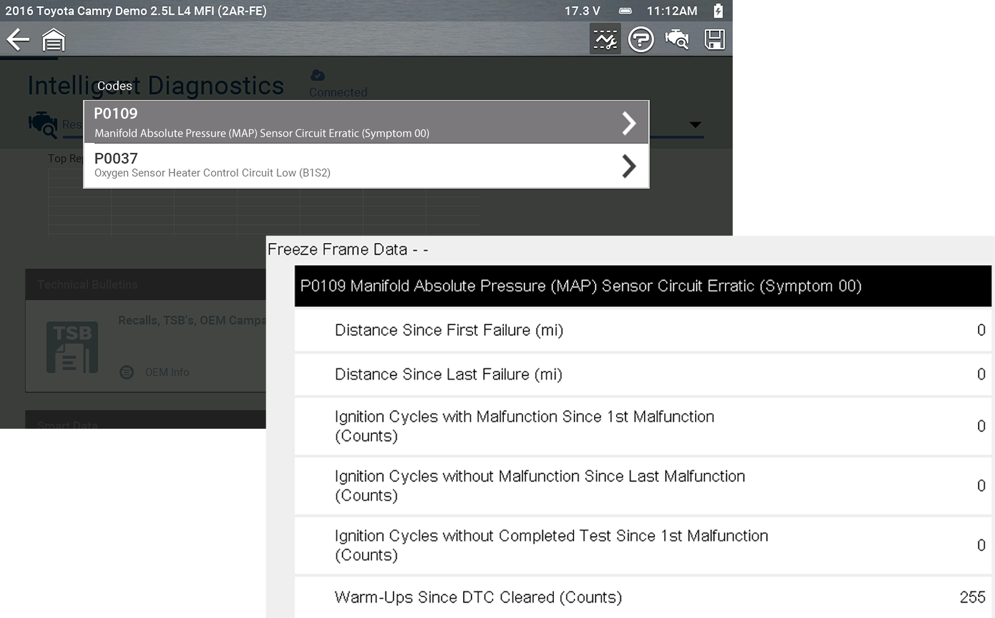Screen dimensions: 995x618
Task: Save data with the floppy disk icon
Action: pyautogui.click(x=714, y=40)
